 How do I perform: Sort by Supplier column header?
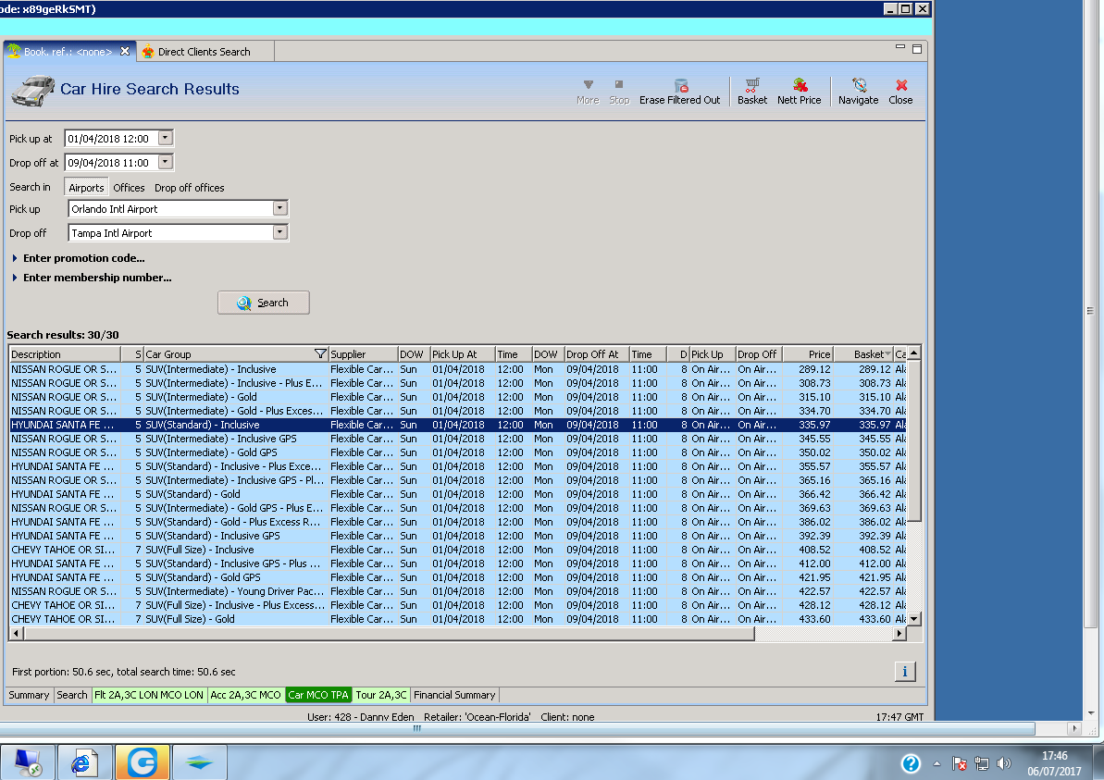tap(363, 354)
